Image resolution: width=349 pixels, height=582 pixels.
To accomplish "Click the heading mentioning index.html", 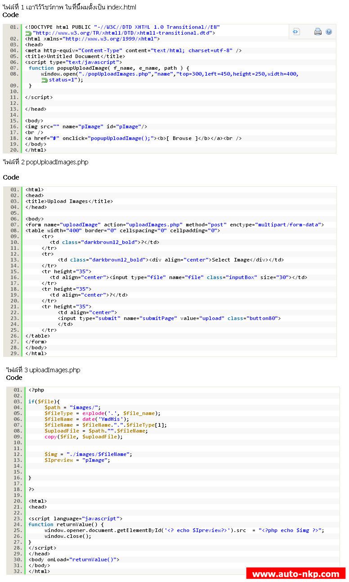I will point(69,7).
